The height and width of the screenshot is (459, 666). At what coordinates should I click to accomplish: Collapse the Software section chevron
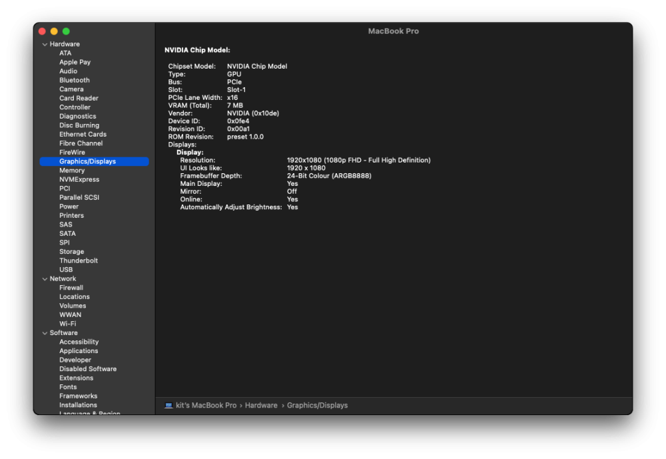(x=45, y=333)
